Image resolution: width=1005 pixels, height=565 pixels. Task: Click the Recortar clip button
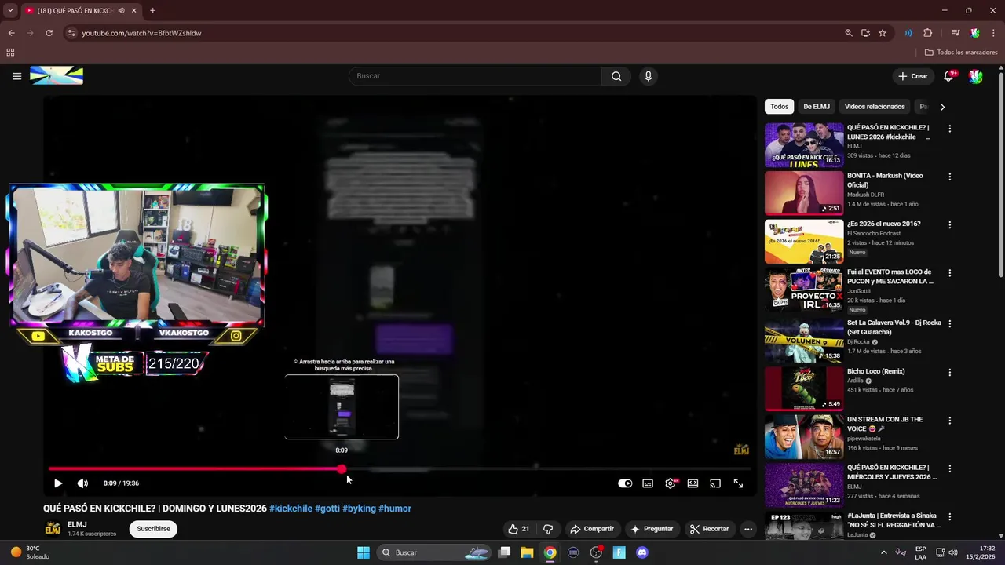click(x=710, y=529)
